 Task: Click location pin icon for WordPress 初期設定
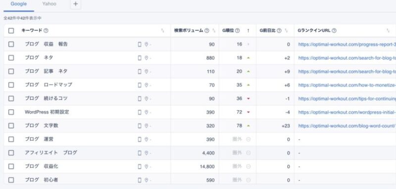pos(146,112)
